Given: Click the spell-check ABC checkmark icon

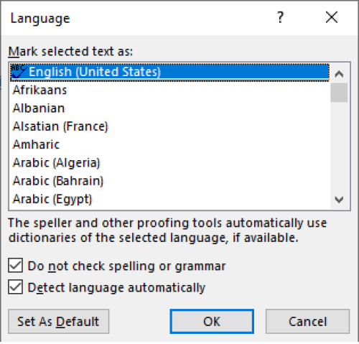Looking at the screenshot, I should 19,71.
